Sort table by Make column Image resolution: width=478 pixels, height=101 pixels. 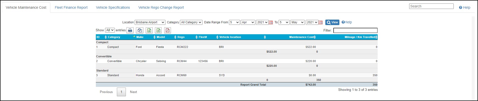click(146, 37)
